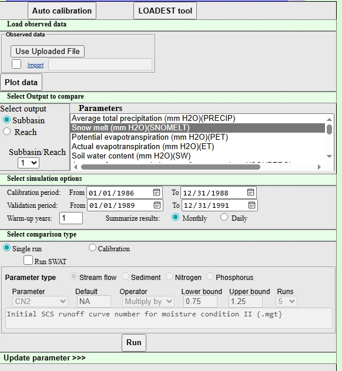Choose Daily result summarization

[x=224, y=217]
